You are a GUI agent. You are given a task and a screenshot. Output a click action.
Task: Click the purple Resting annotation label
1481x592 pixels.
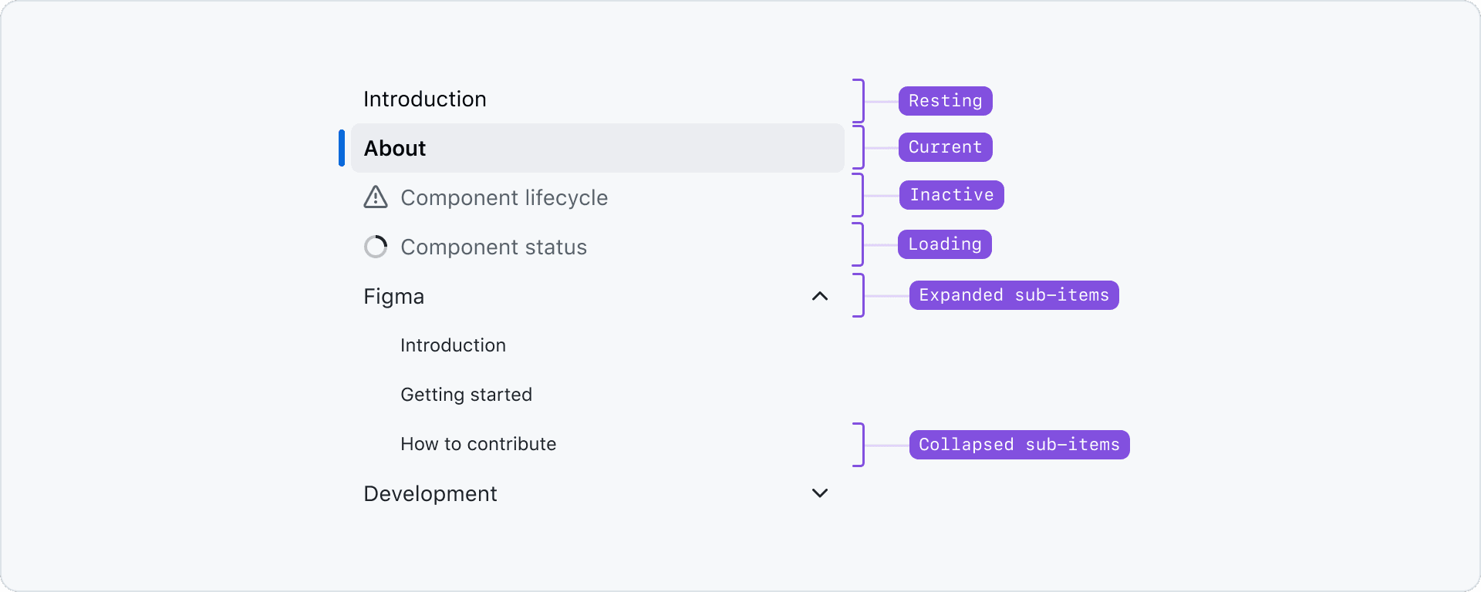click(945, 101)
